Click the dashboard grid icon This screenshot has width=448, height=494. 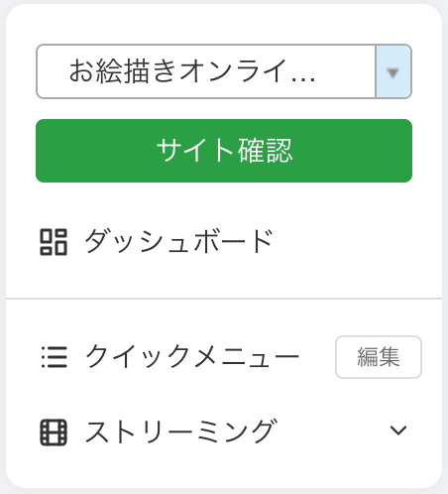tap(54, 242)
